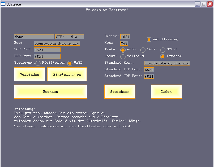Select Pfeiltasten steering radio button

38,63
